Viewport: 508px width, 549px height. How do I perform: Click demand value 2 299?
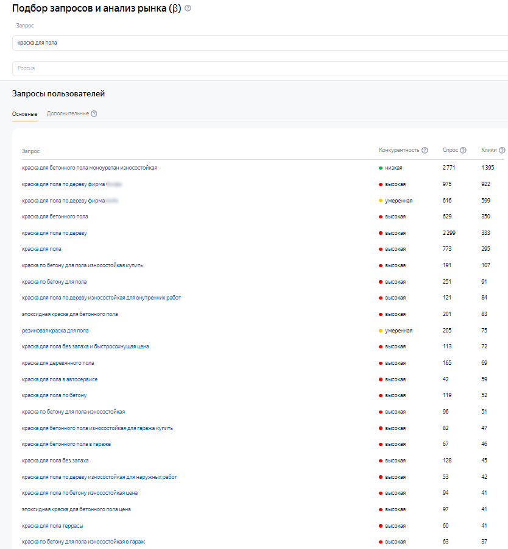click(449, 233)
